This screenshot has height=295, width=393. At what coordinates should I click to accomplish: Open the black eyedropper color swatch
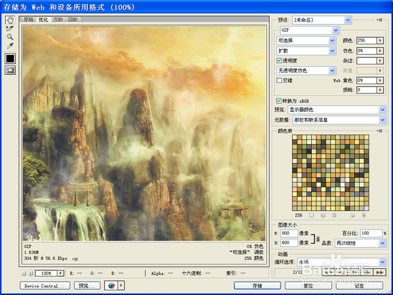[x=10, y=59]
